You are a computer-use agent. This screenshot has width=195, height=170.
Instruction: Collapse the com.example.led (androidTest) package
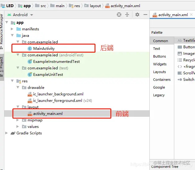point(18,55)
